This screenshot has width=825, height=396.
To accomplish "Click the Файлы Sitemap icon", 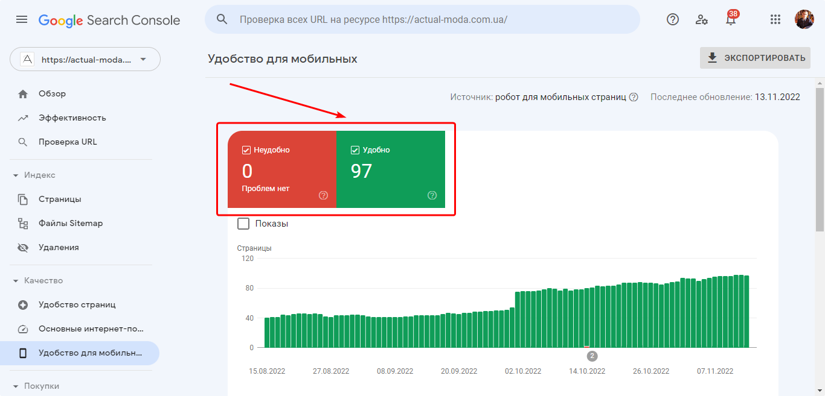I will 23,224.
